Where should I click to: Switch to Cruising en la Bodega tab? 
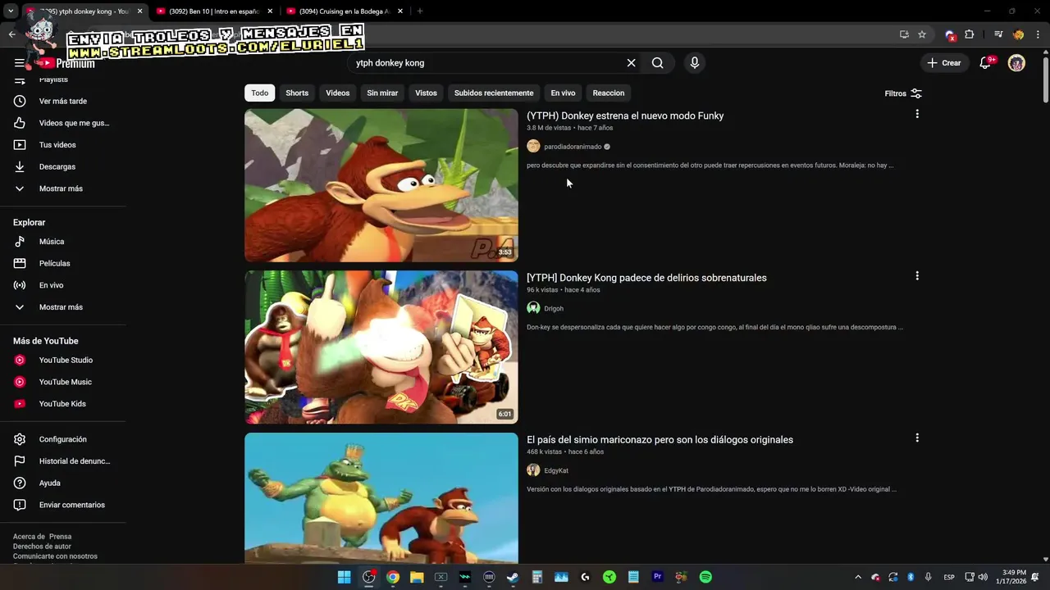point(344,11)
